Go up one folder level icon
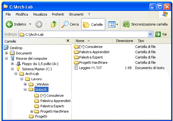This screenshot has height=121, width=173. (x=54, y=24)
